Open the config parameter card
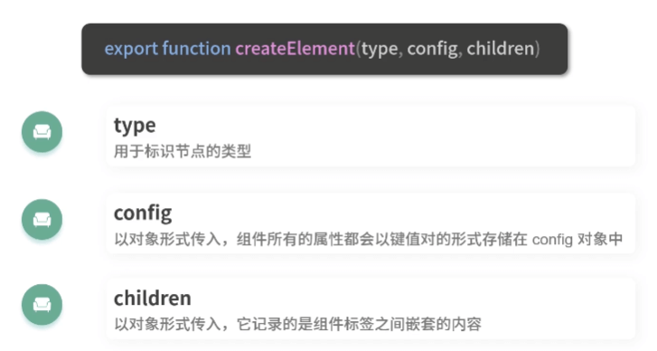657x351 pixels. [371, 223]
